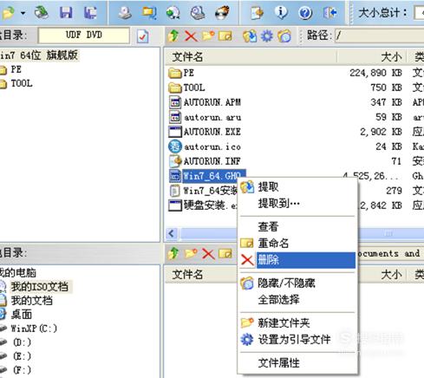Viewport: 424px width, 378px height.
Task: Click the file list scrollbar left arrow
Action: coord(172,233)
